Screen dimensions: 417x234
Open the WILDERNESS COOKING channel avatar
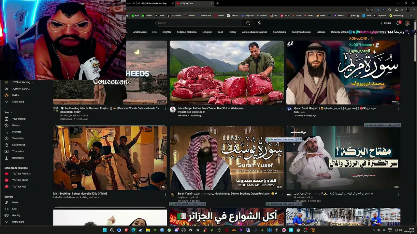173,110
